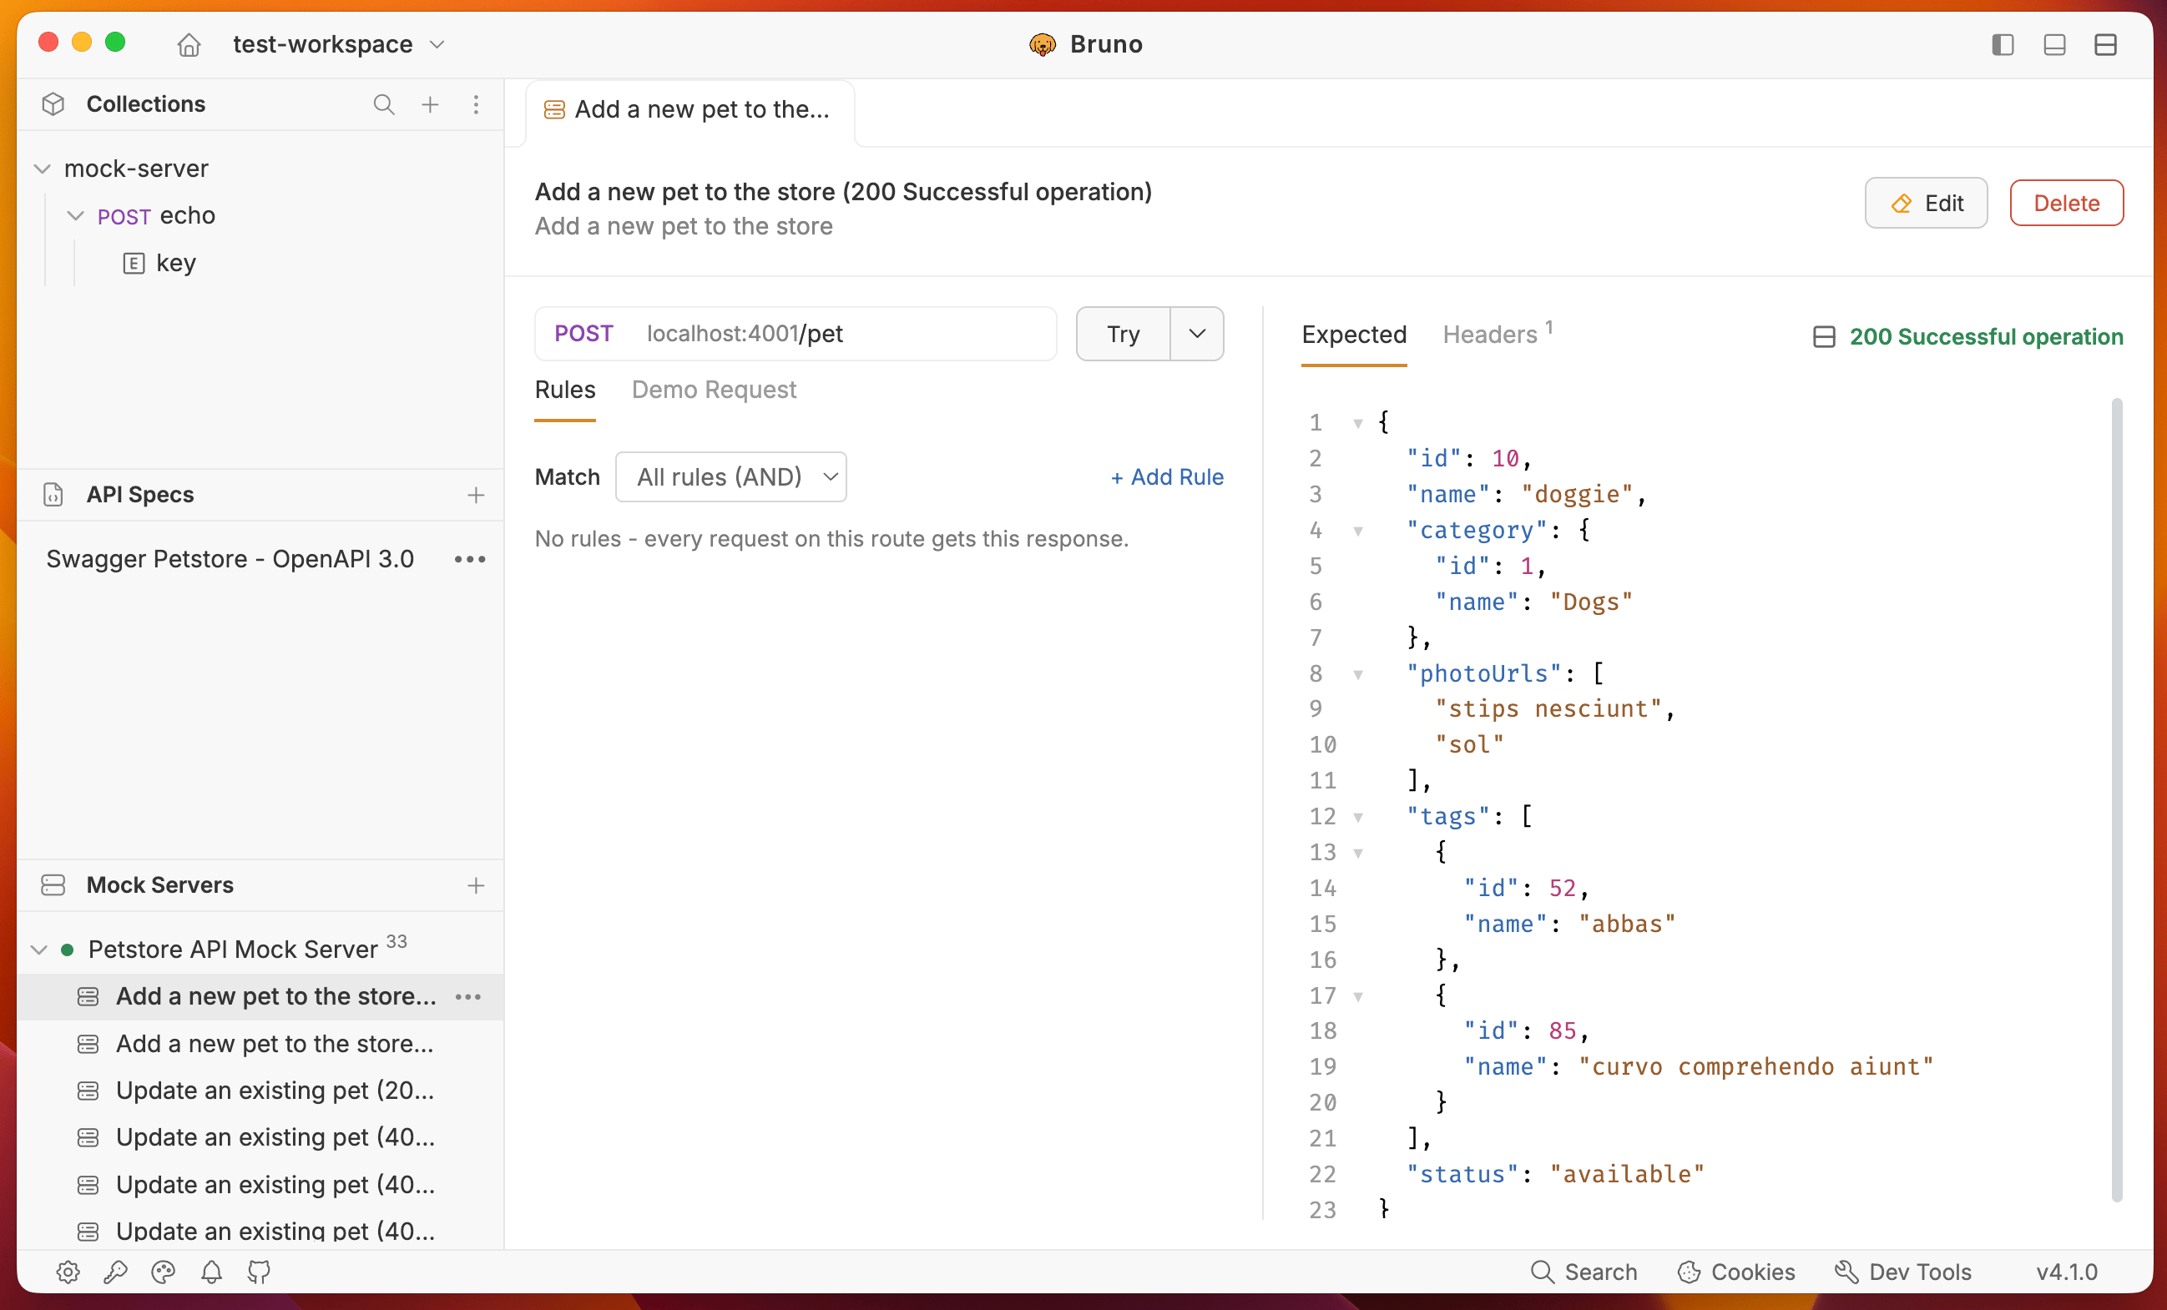Open the notifications bell icon
Screen dimensions: 2167x1310
point(211,1272)
